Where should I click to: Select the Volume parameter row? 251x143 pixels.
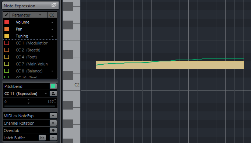[30, 22]
